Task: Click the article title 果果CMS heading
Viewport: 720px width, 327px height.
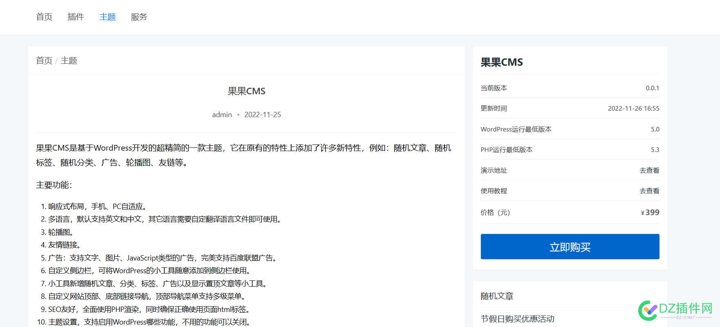Action: pos(247,91)
